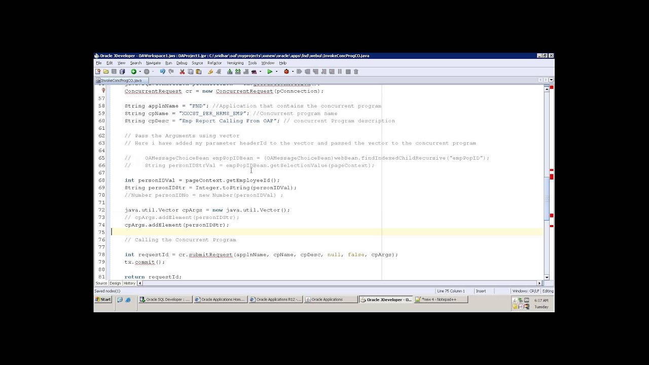Click line number 68 in the gutter
Image resolution: width=649 pixels, height=365 pixels.
(x=101, y=180)
